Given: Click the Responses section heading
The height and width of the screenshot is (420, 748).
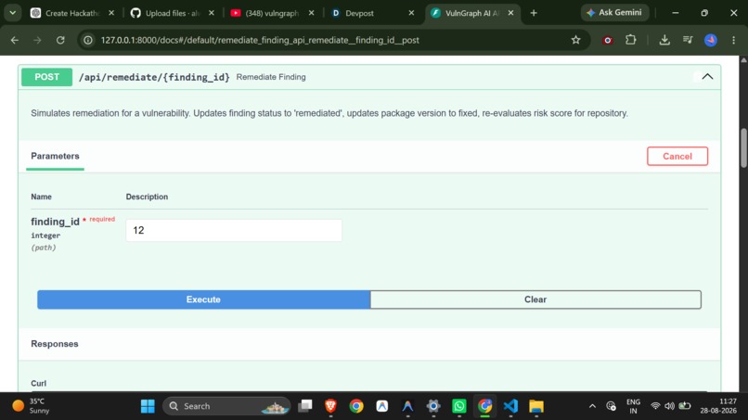Looking at the screenshot, I should pos(55,344).
